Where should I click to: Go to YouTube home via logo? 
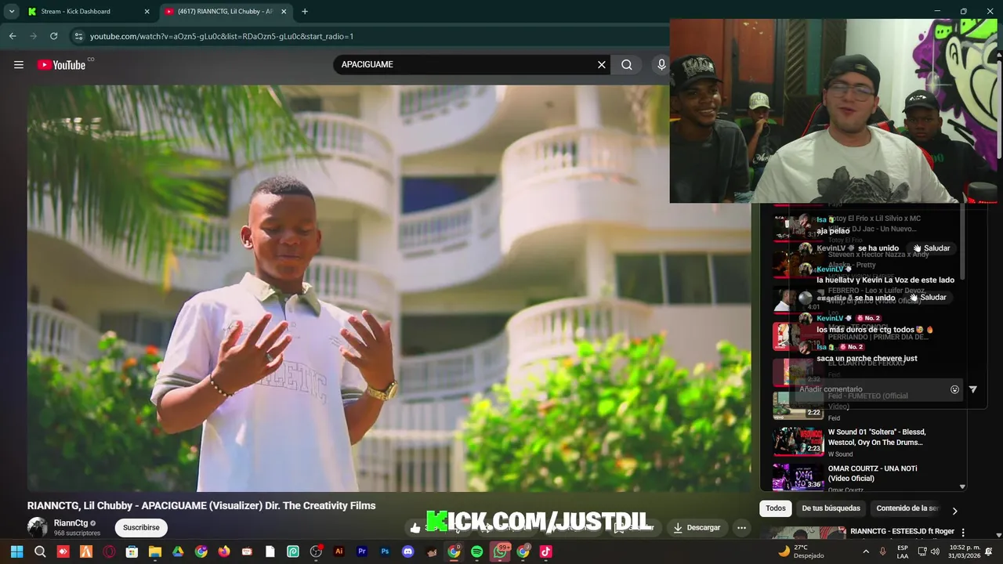tap(61, 65)
